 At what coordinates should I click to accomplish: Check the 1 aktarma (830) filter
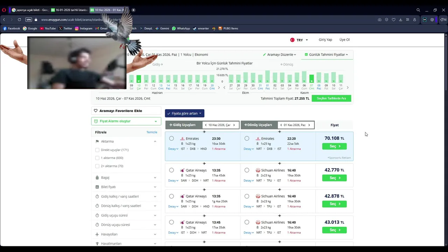click(x=97, y=158)
